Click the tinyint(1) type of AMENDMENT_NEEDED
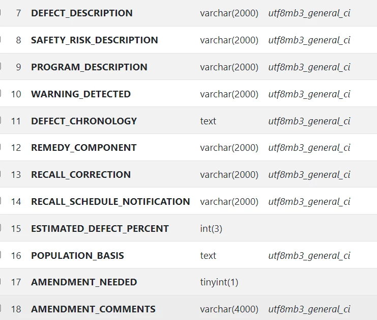Screen dimensions: 377x320 click(x=219, y=282)
